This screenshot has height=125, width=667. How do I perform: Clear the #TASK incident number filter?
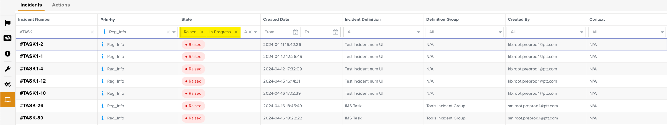[x=92, y=32]
